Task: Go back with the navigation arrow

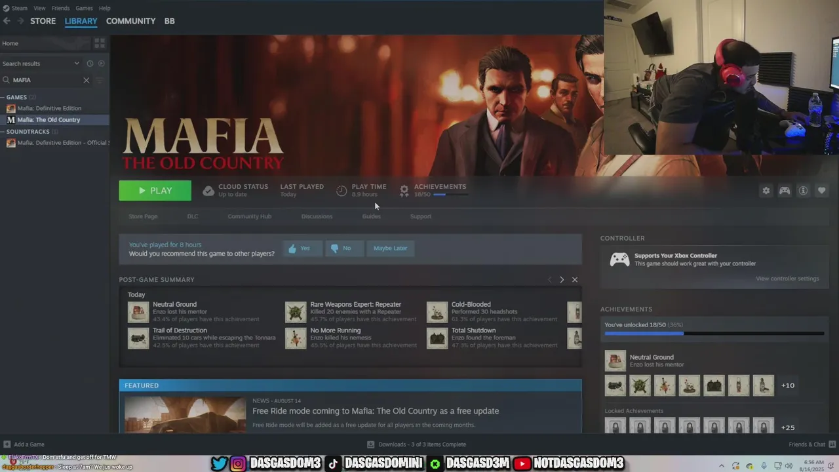Action: [7, 21]
